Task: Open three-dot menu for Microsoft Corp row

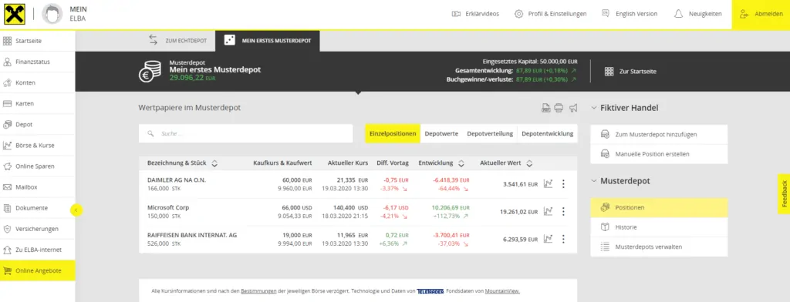Action: tap(563, 211)
